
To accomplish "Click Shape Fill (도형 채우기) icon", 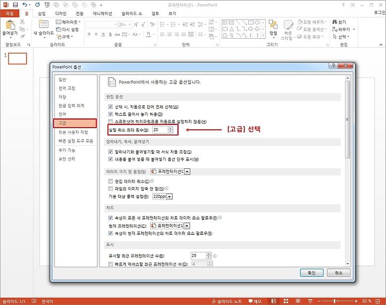I will point(300,21).
